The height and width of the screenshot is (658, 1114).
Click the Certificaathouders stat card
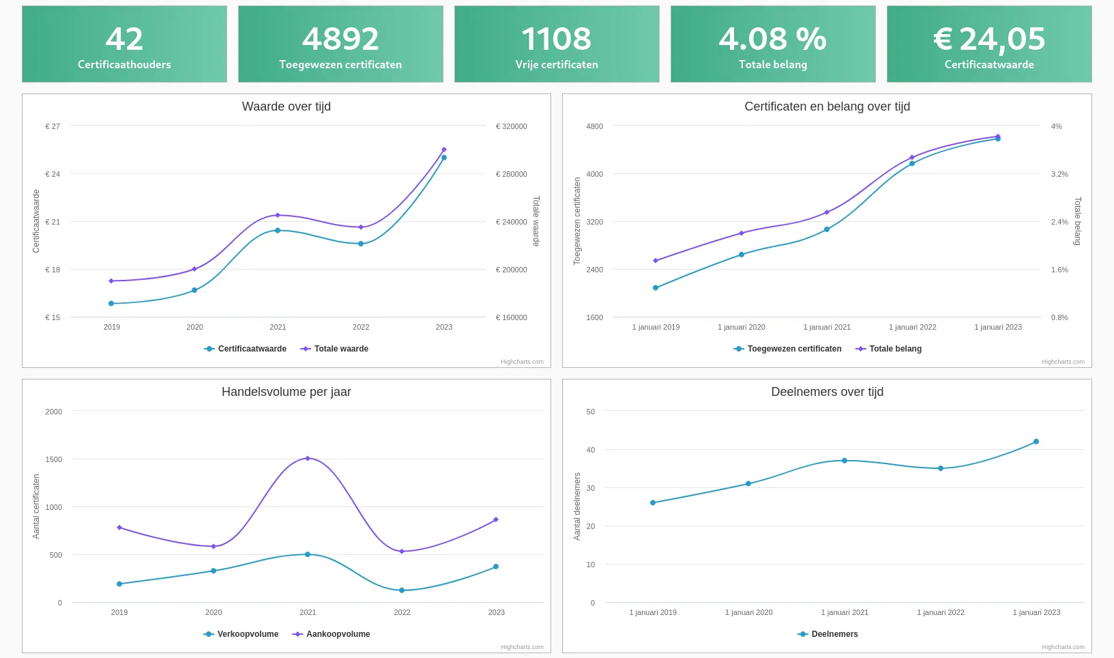pos(124,44)
